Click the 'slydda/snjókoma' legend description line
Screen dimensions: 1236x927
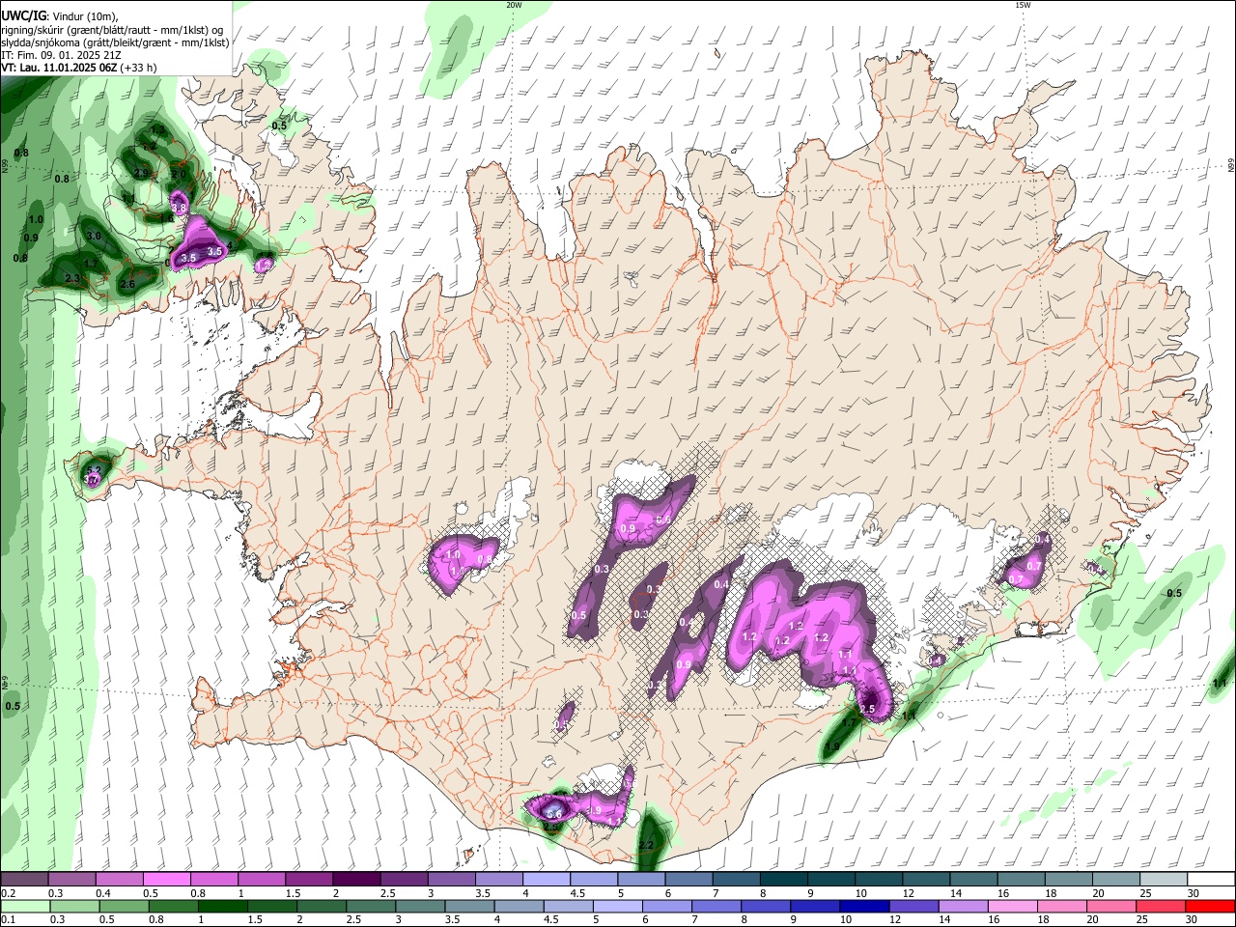[x=115, y=42]
